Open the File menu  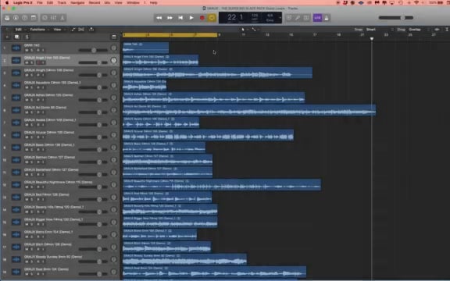point(40,2)
